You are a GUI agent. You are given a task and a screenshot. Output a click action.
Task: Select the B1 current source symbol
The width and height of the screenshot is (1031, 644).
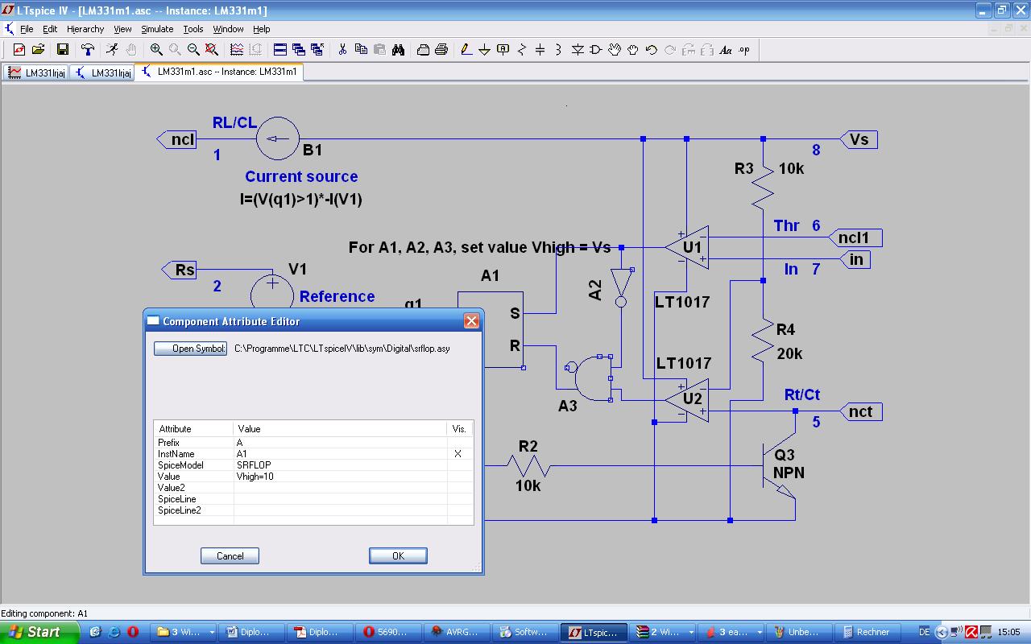pyautogui.click(x=277, y=139)
